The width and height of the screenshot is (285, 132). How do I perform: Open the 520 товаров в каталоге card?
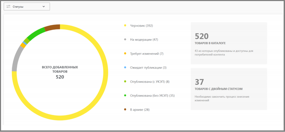[x=229, y=43]
